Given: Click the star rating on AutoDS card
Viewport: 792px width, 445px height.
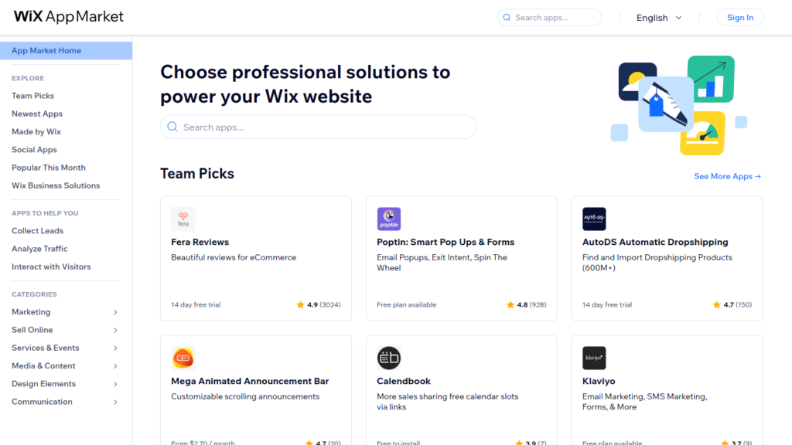Looking at the screenshot, I should pyautogui.click(x=732, y=304).
